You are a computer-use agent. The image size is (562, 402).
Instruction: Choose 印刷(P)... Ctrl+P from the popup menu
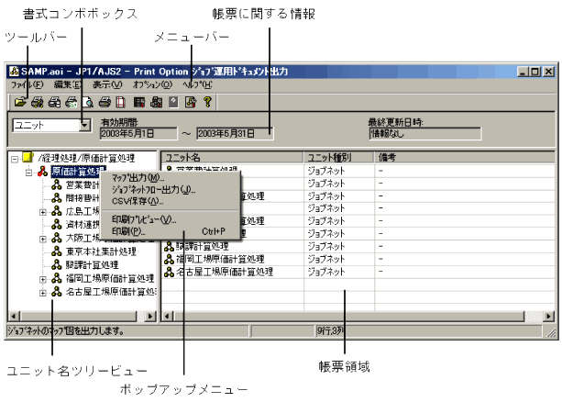[x=171, y=231]
